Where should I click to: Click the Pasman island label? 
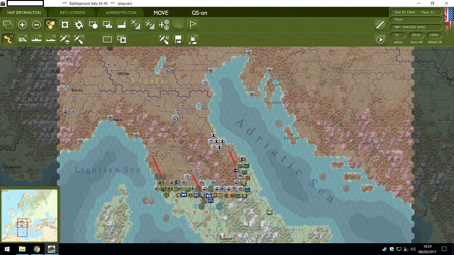pyautogui.click(x=292, y=138)
